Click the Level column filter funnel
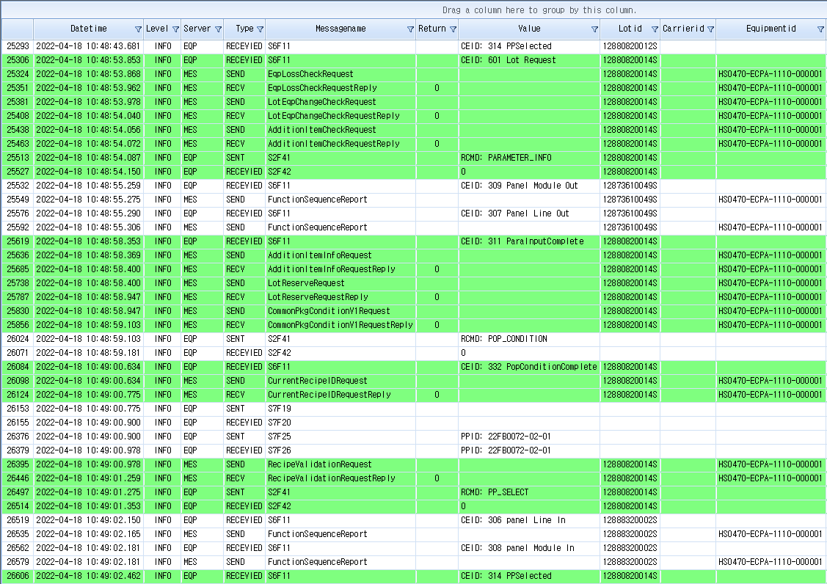Screen dimensions: 827x584 175,29
